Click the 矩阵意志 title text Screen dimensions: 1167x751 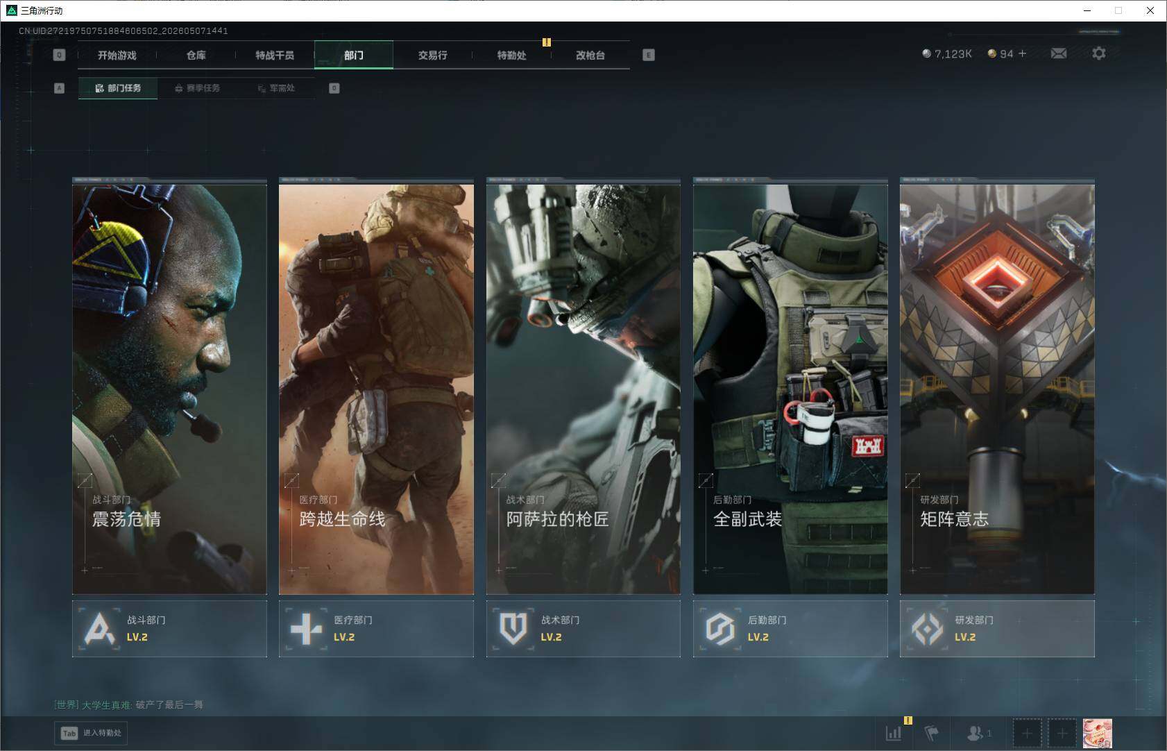click(x=954, y=518)
